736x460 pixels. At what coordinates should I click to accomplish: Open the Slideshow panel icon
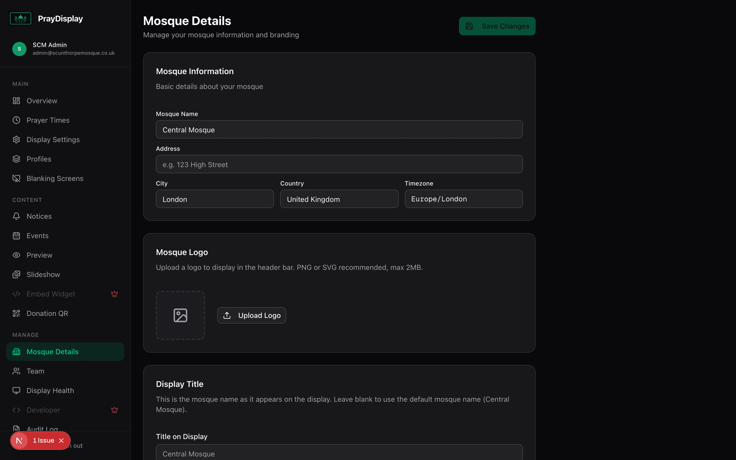[x=16, y=274]
